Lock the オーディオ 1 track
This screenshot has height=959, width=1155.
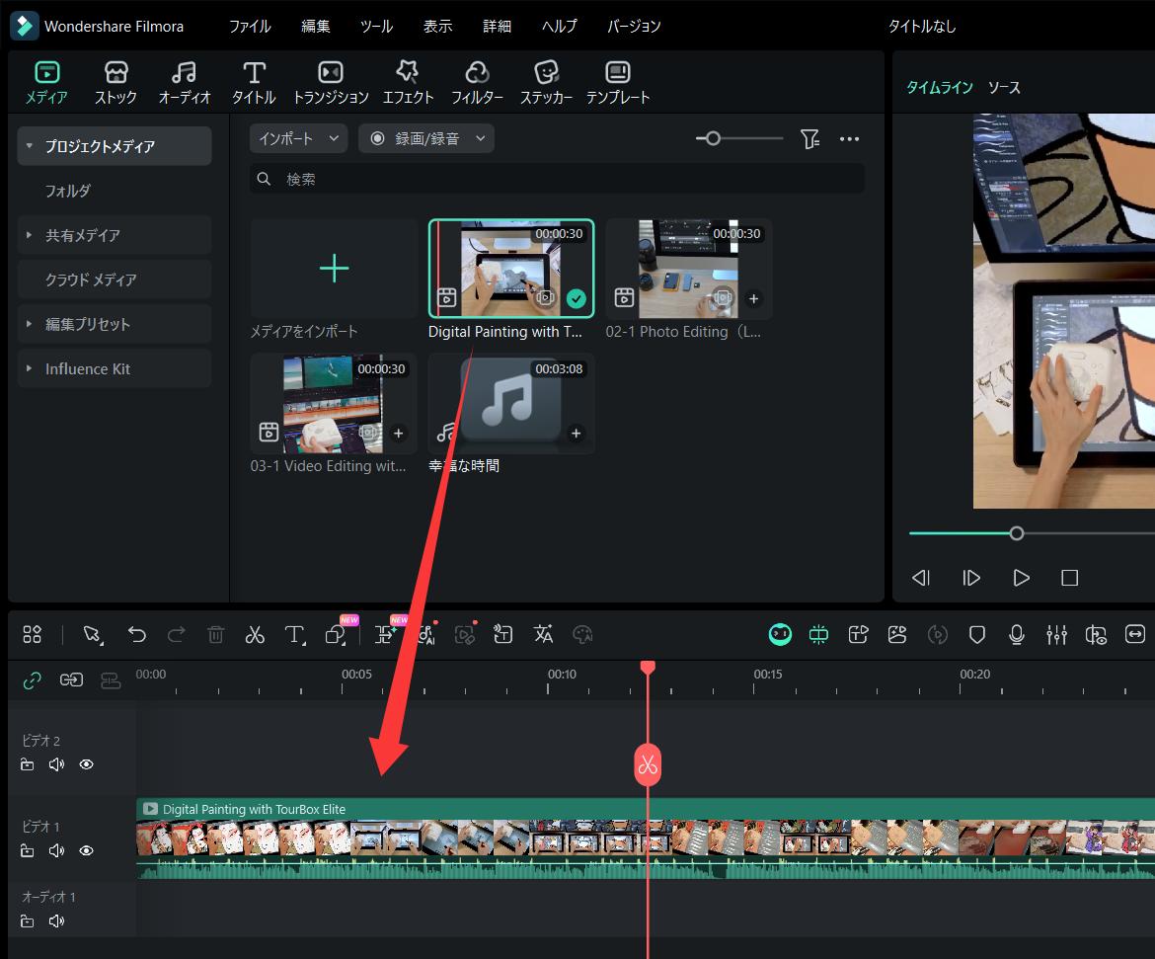pyautogui.click(x=28, y=921)
